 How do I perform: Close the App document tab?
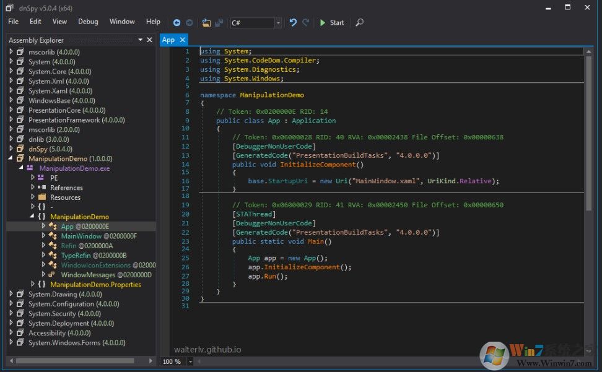pyautogui.click(x=183, y=40)
